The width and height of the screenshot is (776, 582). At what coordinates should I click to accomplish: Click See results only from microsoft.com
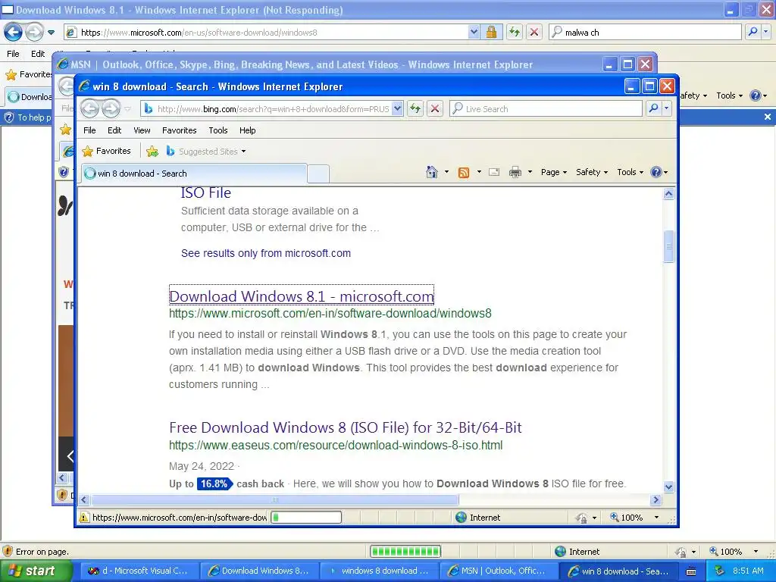coord(266,253)
